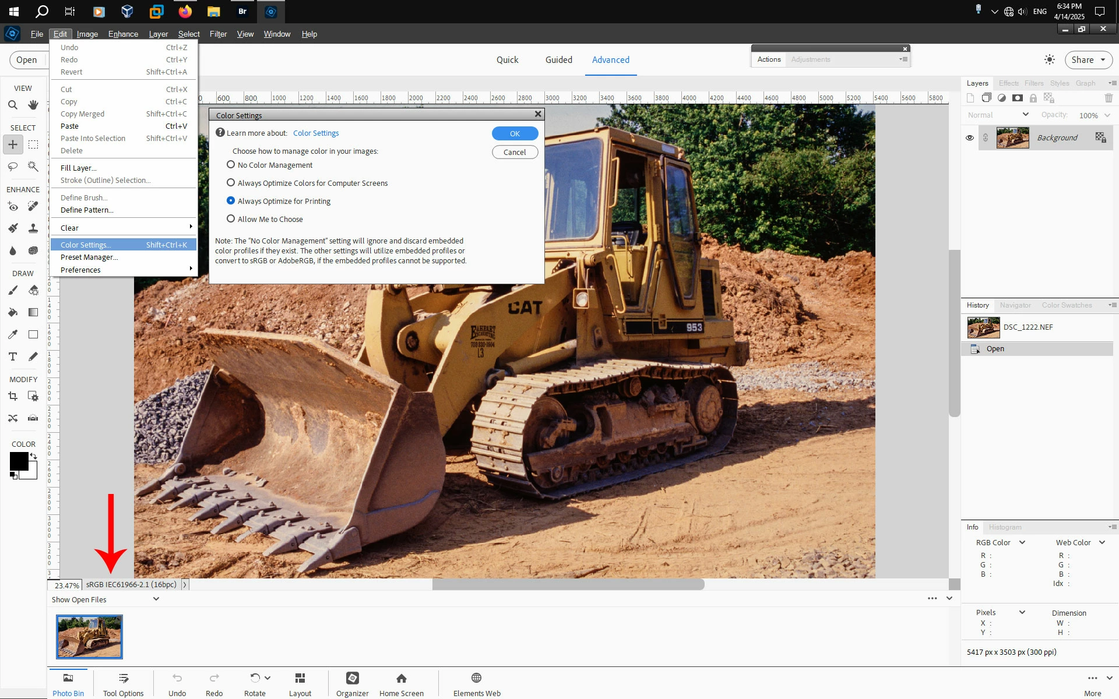Expand the Show Open Files dropdown
Image resolution: width=1119 pixels, height=699 pixels.
(156, 599)
